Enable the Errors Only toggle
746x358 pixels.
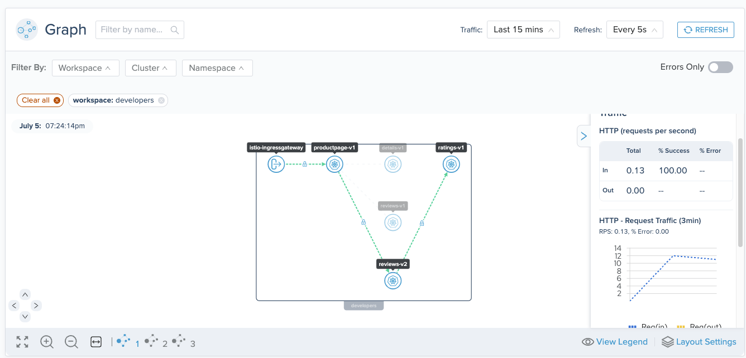tap(720, 67)
